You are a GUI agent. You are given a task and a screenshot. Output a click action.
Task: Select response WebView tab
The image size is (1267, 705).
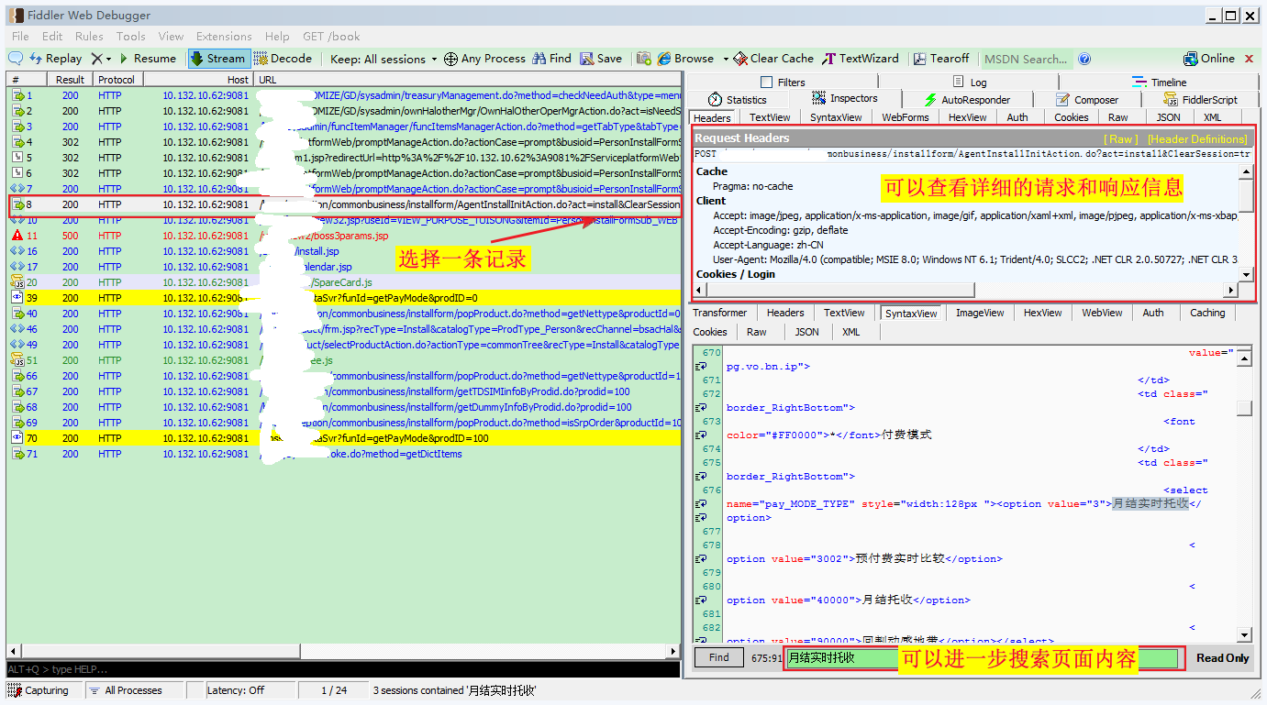pyautogui.click(x=1102, y=313)
